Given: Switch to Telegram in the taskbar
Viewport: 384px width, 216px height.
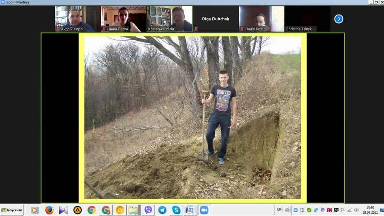Looking at the screenshot, I should [x=162, y=210].
